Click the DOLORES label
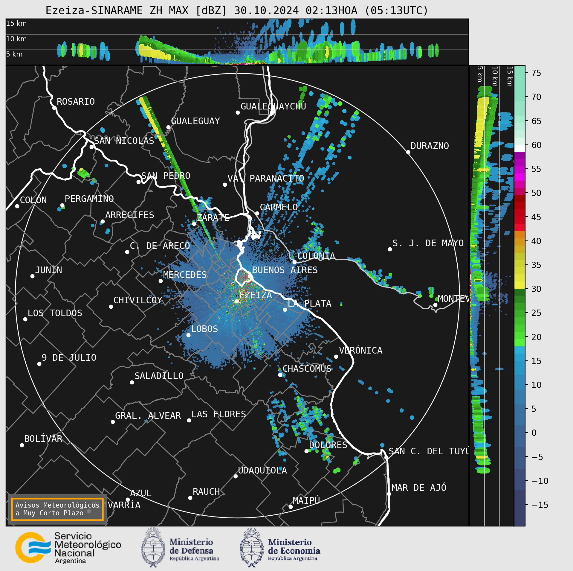Image resolution: width=573 pixels, height=571 pixels. [328, 445]
